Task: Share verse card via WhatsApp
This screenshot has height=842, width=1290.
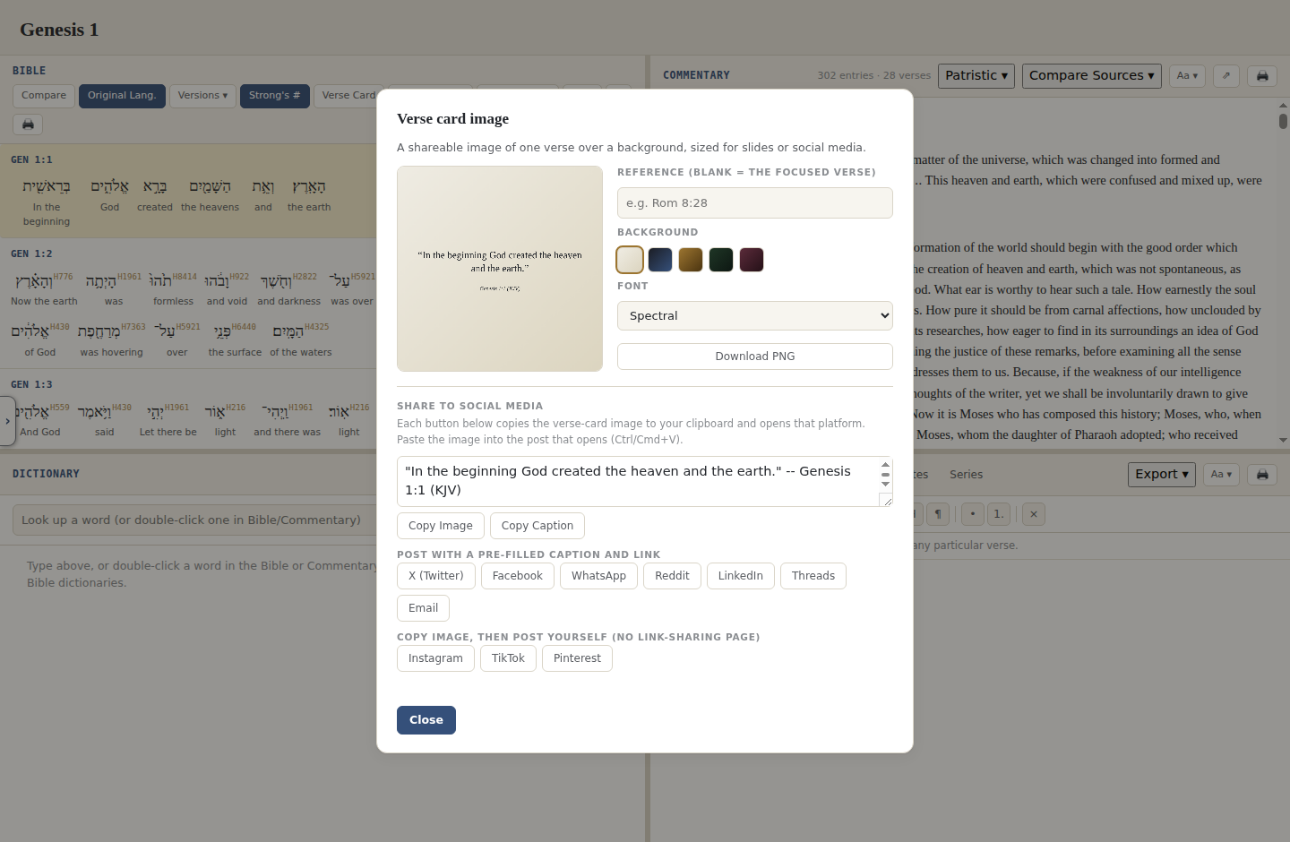Action: [599, 576]
